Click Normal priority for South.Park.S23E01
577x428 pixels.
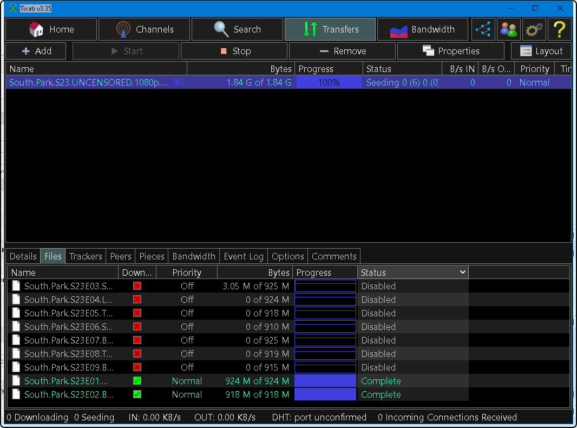pos(187,381)
